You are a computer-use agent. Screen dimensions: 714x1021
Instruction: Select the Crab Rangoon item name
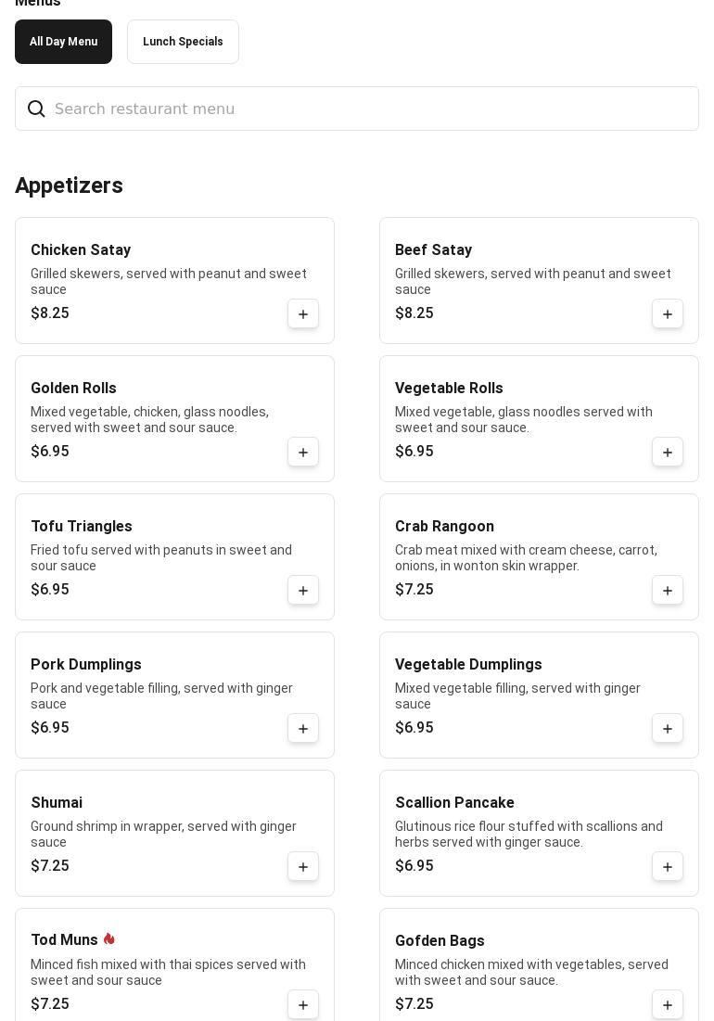point(444,527)
